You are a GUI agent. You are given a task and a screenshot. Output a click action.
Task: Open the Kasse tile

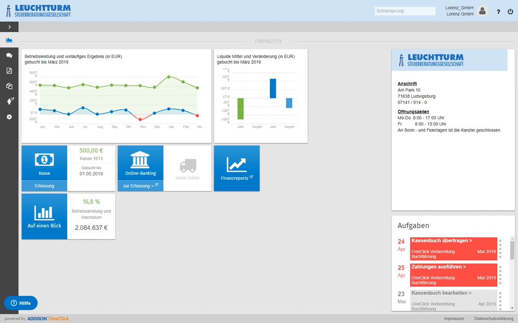click(x=44, y=163)
